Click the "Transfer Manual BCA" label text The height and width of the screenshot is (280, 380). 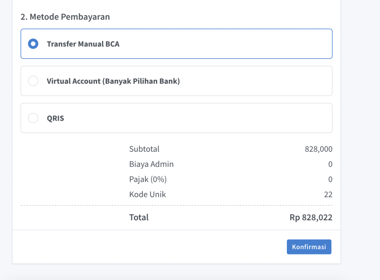click(x=83, y=44)
